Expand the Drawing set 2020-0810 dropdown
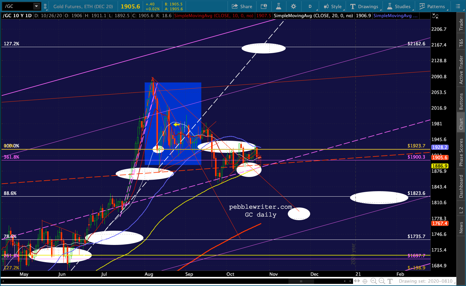The width and height of the screenshot is (466, 286). click(427, 281)
